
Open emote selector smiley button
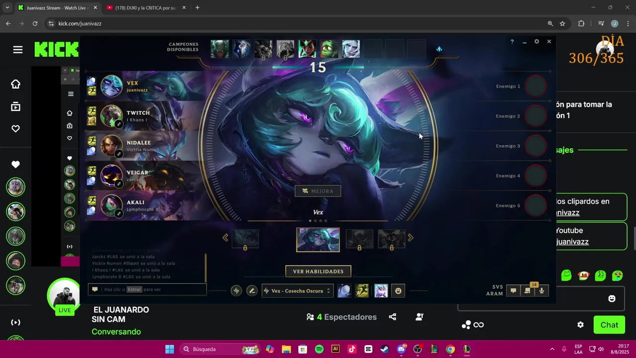398,291
